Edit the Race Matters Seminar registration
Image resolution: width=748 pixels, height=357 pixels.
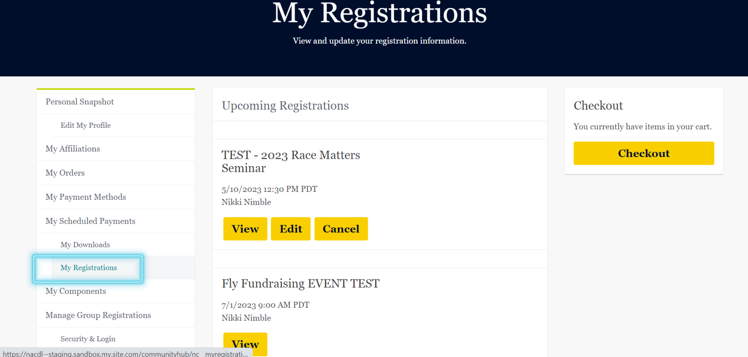pyautogui.click(x=291, y=229)
